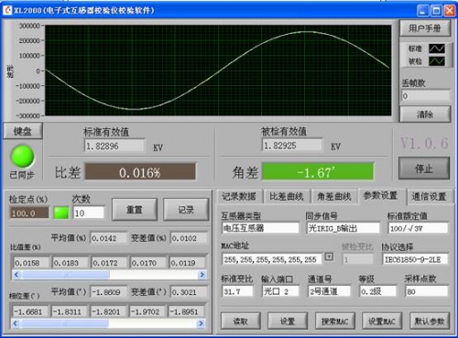Open the 用户手册 button
The image size is (458, 338).
425,28
